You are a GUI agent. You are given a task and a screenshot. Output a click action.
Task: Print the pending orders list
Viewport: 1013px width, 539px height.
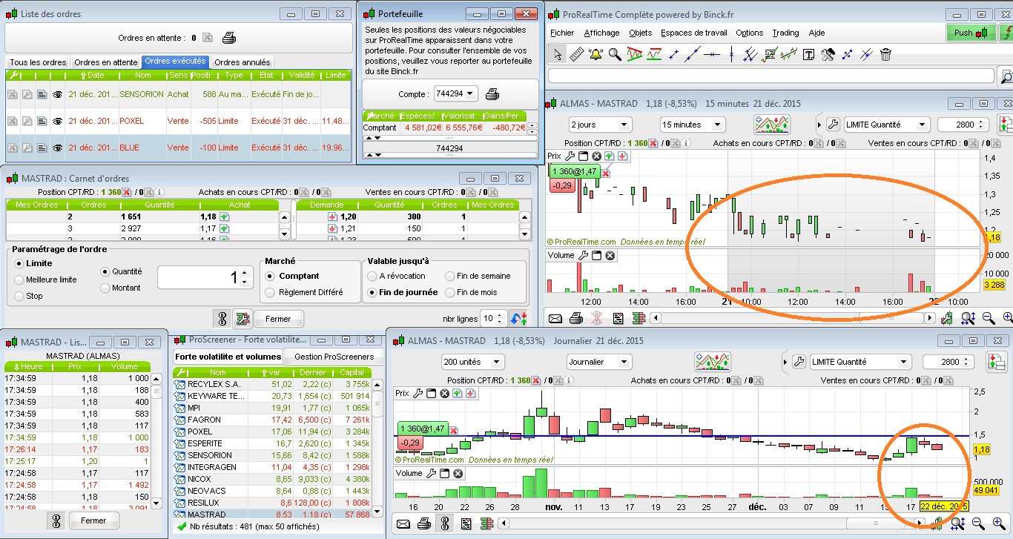click(229, 38)
